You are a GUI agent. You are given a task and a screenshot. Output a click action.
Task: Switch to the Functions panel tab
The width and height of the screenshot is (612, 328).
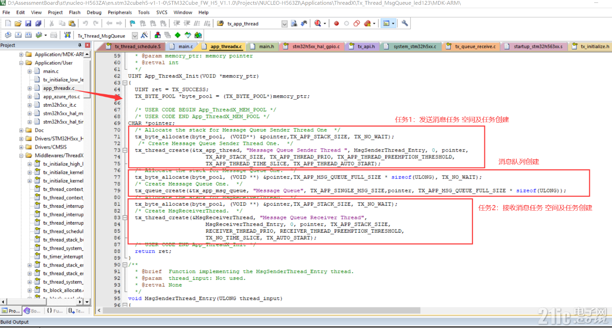click(x=55, y=311)
